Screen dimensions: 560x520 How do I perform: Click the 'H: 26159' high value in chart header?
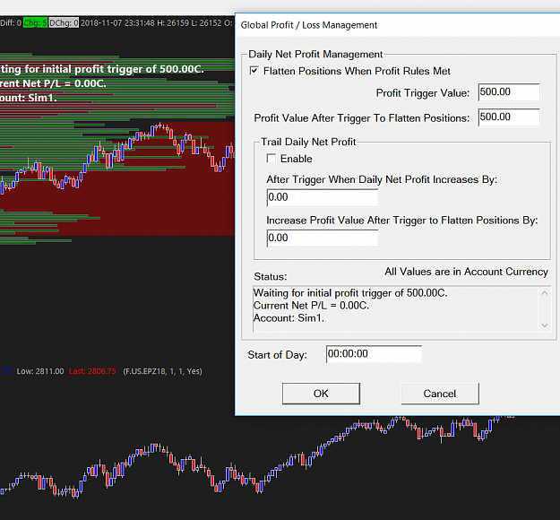(x=171, y=23)
